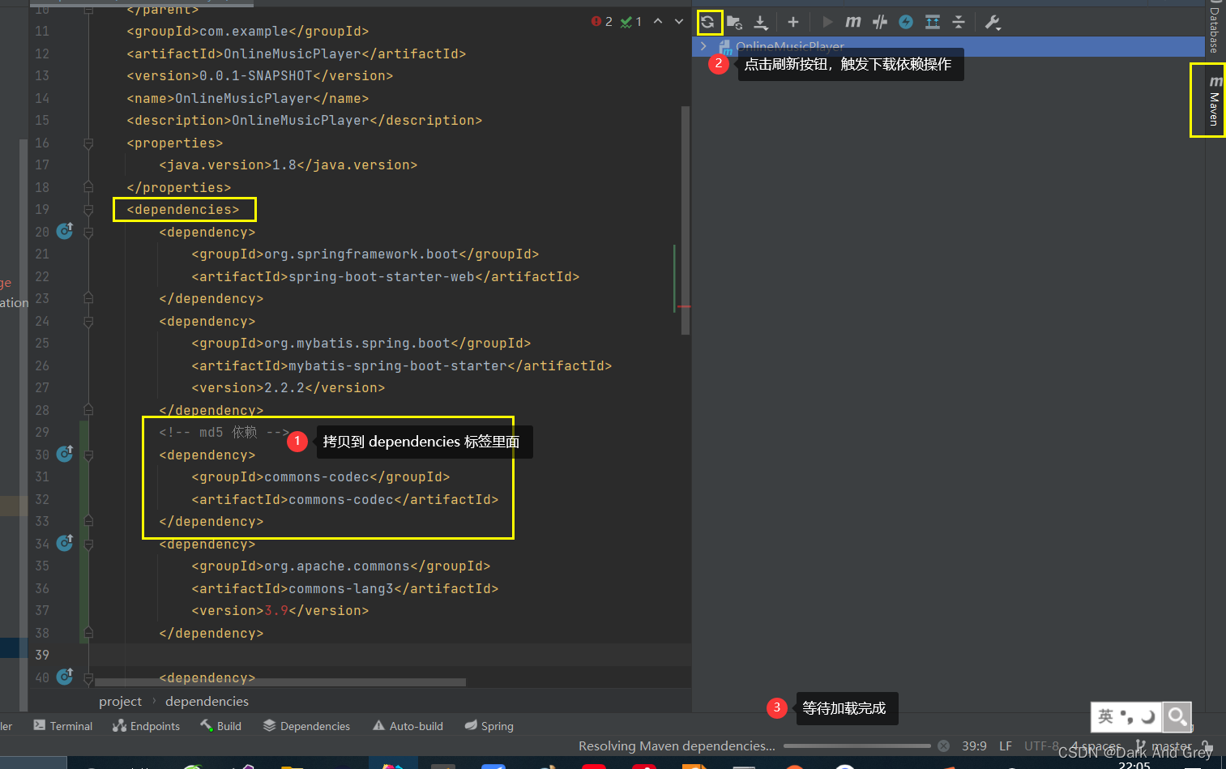Toggle IME language '英' button
The image size is (1226, 769).
[1105, 716]
